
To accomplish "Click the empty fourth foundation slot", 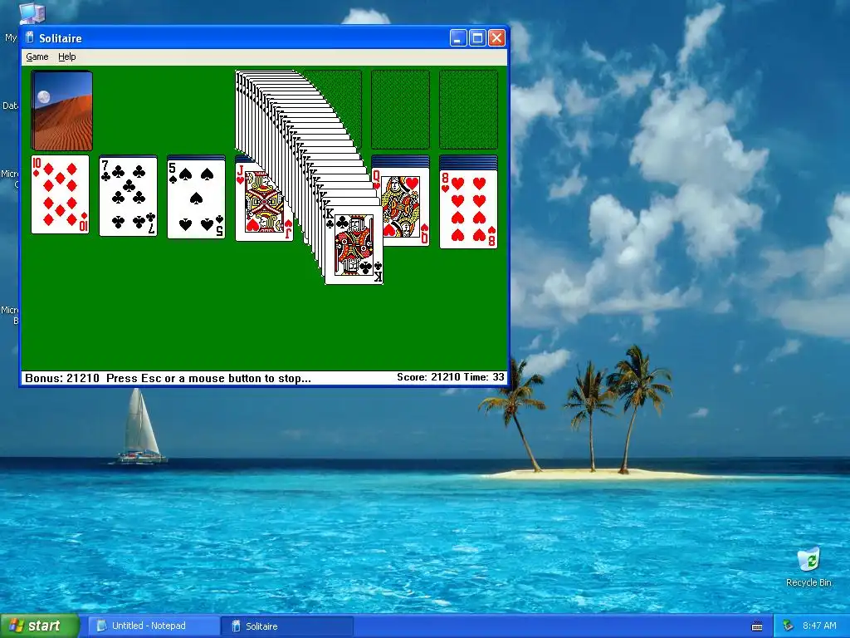I will click(x=468, y=109).
